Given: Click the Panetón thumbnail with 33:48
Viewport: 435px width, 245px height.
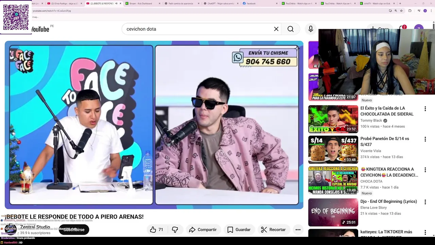Looking at the screenshot, I should pyautogui.click(x=333, y=150).
